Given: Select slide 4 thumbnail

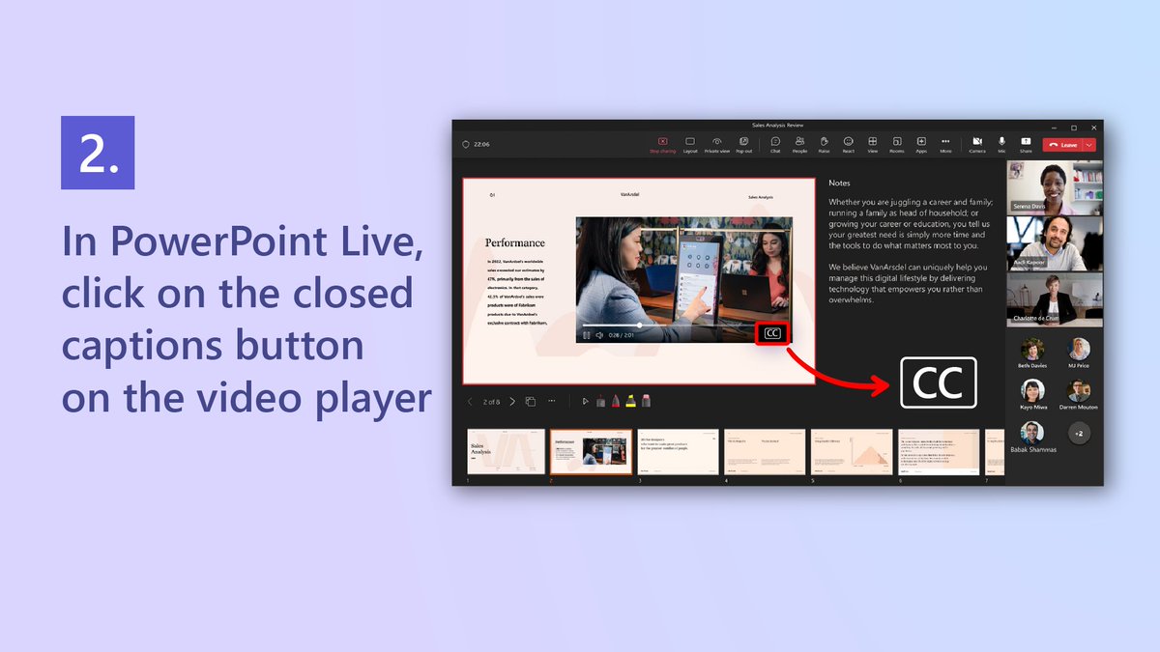Looking at the screenshot, I should (765, 451).
